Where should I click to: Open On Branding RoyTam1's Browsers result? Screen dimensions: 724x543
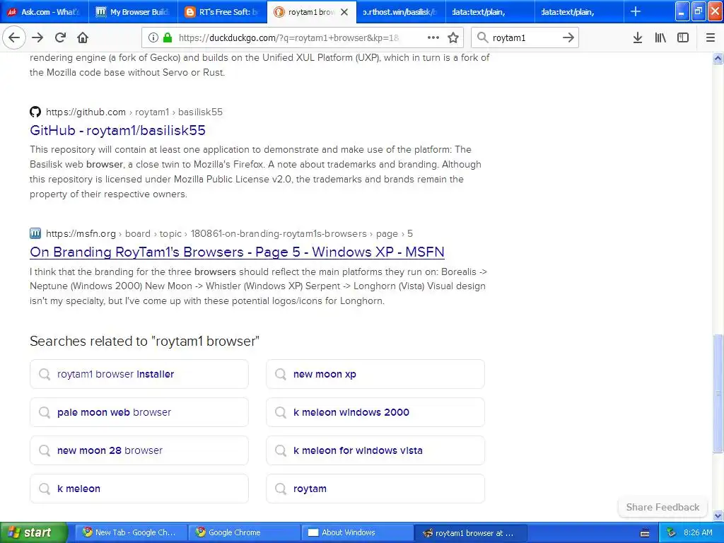[237, 252]
